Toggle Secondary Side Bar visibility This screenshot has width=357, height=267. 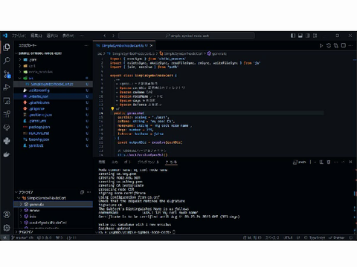308,36
